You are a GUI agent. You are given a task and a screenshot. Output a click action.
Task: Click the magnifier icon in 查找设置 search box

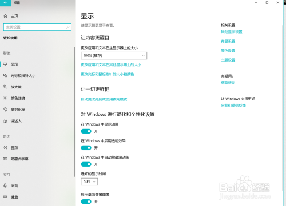(67, 27)
